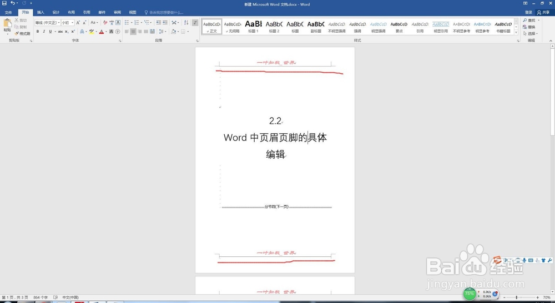Click the Paste clipboard icon
The height and width of the screenshot is (303, 555).
point(7,23)
